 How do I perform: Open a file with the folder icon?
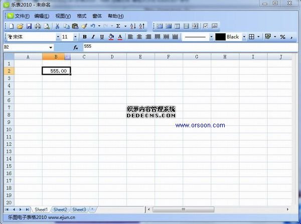[20, 26]
